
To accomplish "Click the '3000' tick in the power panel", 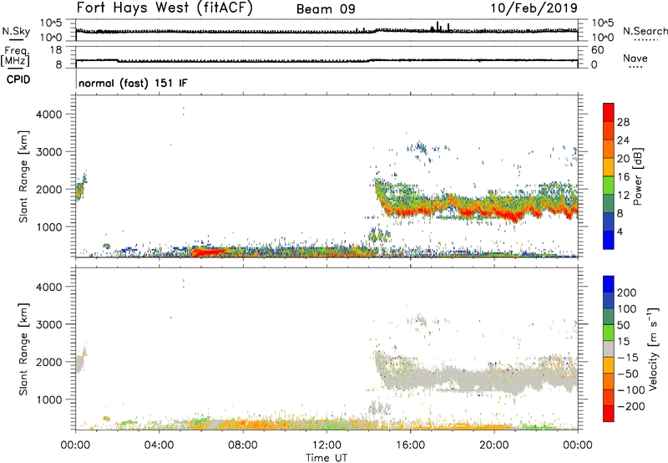I will [48, 152].
